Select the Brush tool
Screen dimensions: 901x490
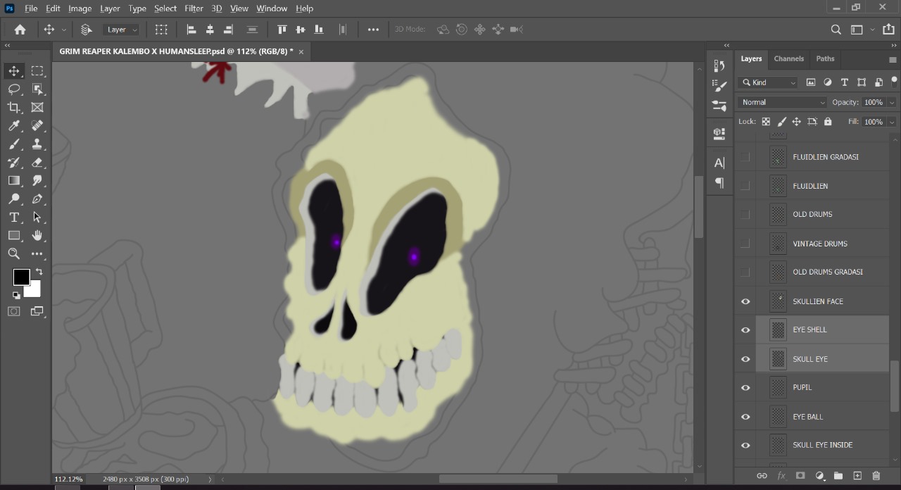pyautogui.click(x=14, y=144)
